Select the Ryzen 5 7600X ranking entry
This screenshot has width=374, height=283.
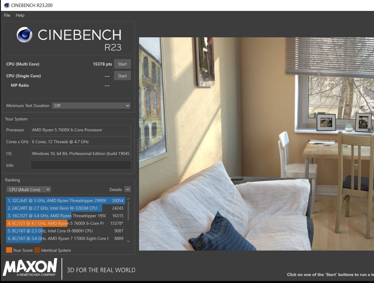click(65, 223)
